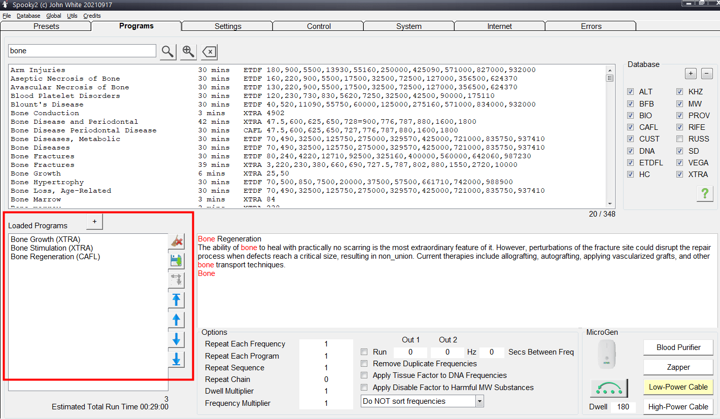The height and width of the screenshot is (419, 720).
Task: Click the broom clear loaded programs icon
Action: [x=177, y=241]
